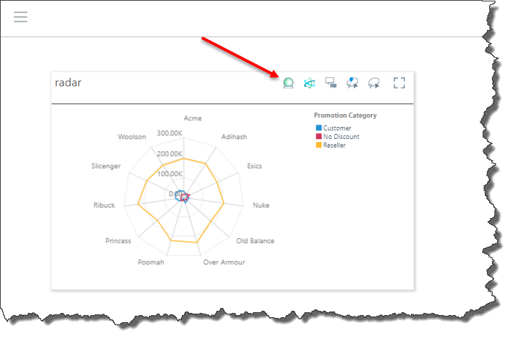Click the crystal ball insights icon

pyautogui.click(x=288, y=83)
